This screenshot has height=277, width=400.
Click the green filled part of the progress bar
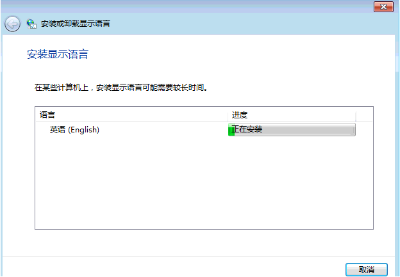coord(231,130)
